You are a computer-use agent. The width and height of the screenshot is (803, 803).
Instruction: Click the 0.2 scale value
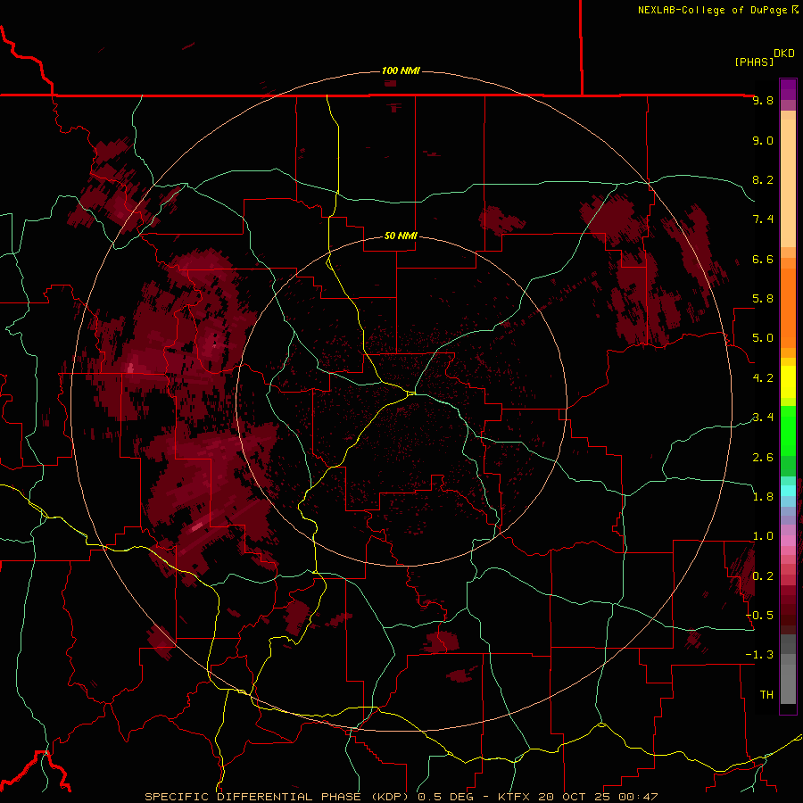point(763,576)
